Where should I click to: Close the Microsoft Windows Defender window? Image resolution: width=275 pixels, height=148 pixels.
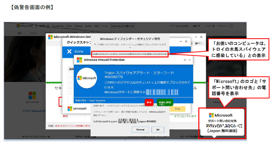[201, 37]
